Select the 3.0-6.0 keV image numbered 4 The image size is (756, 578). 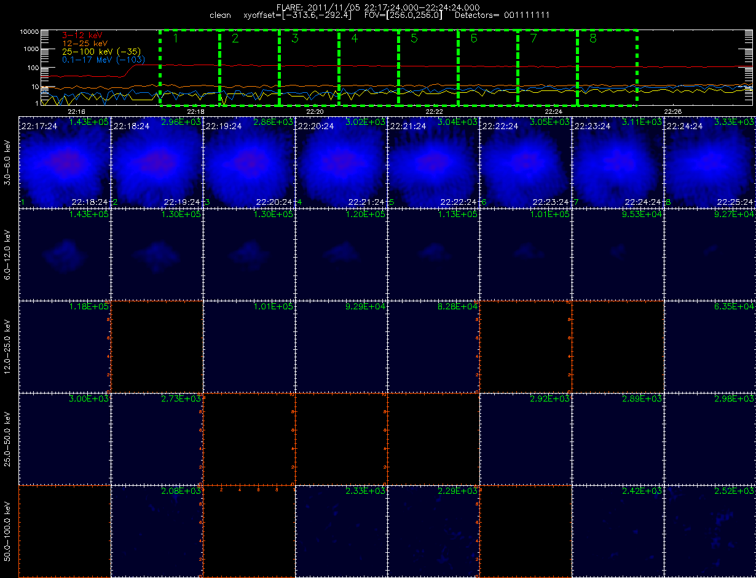click(341, 162)
